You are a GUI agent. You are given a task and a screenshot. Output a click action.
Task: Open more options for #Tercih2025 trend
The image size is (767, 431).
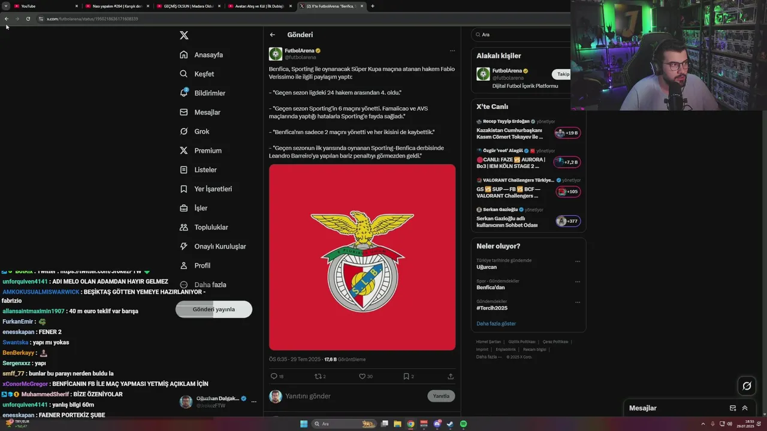pos(578,302)
